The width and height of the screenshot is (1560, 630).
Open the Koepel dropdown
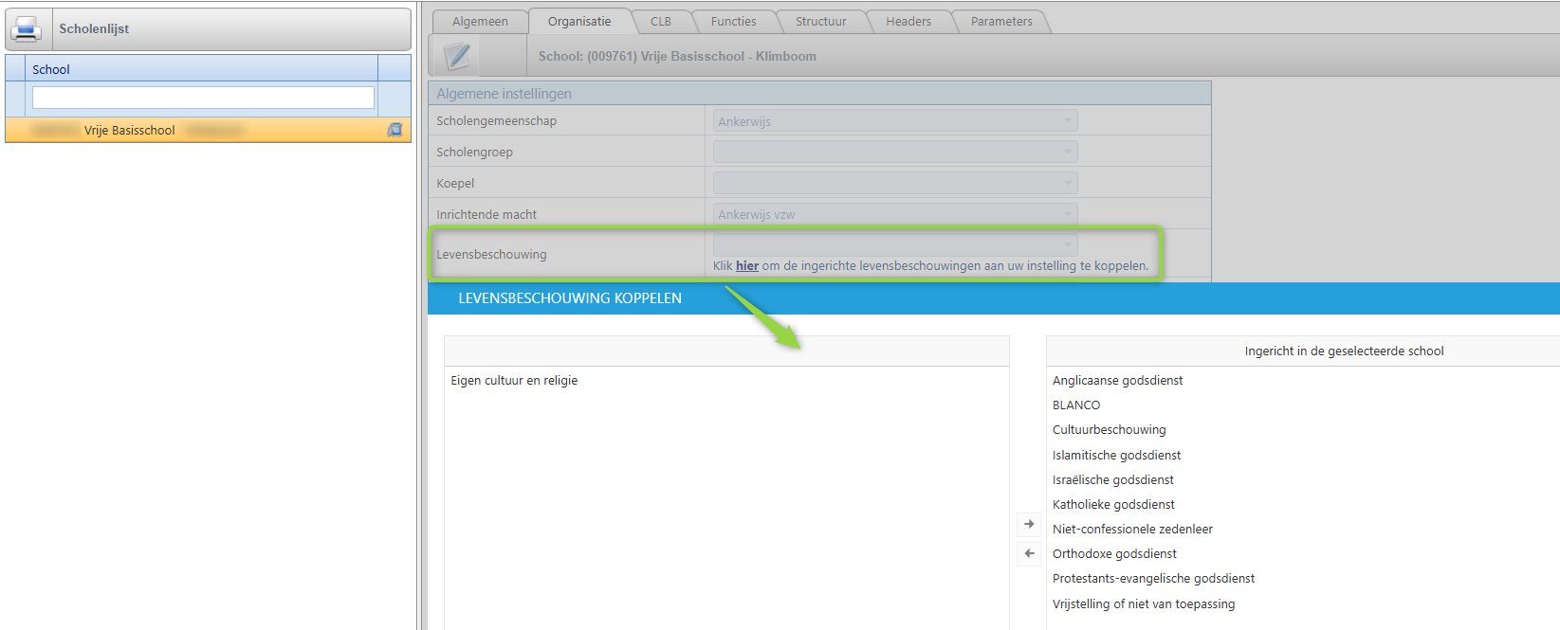(x=895, y=184)
